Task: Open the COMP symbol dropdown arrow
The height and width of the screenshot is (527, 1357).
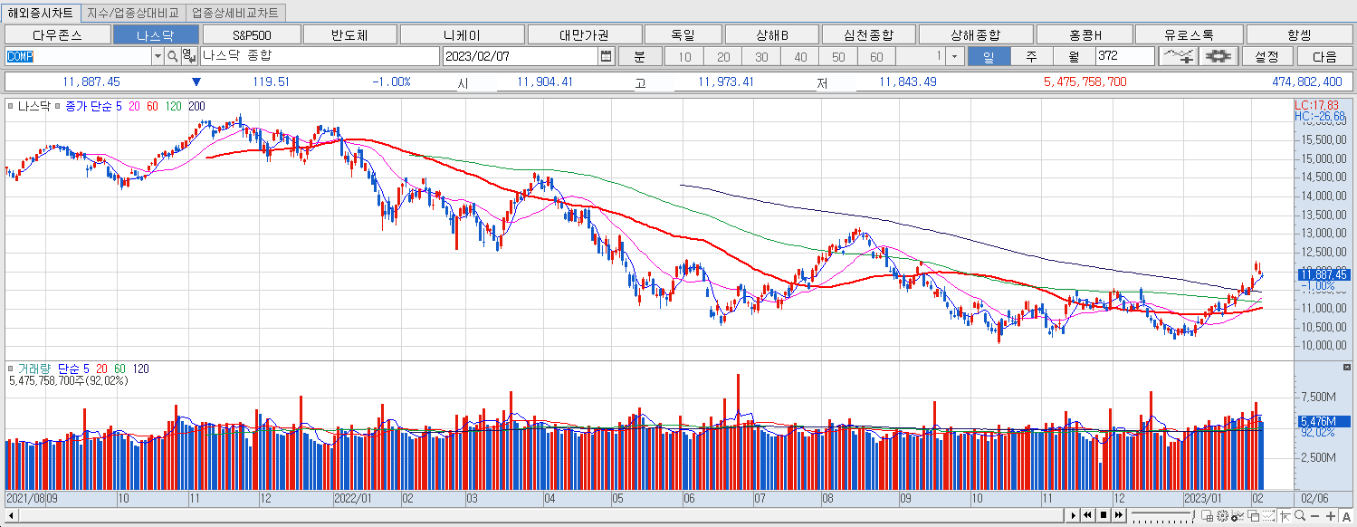Action: tap(158, 56)
